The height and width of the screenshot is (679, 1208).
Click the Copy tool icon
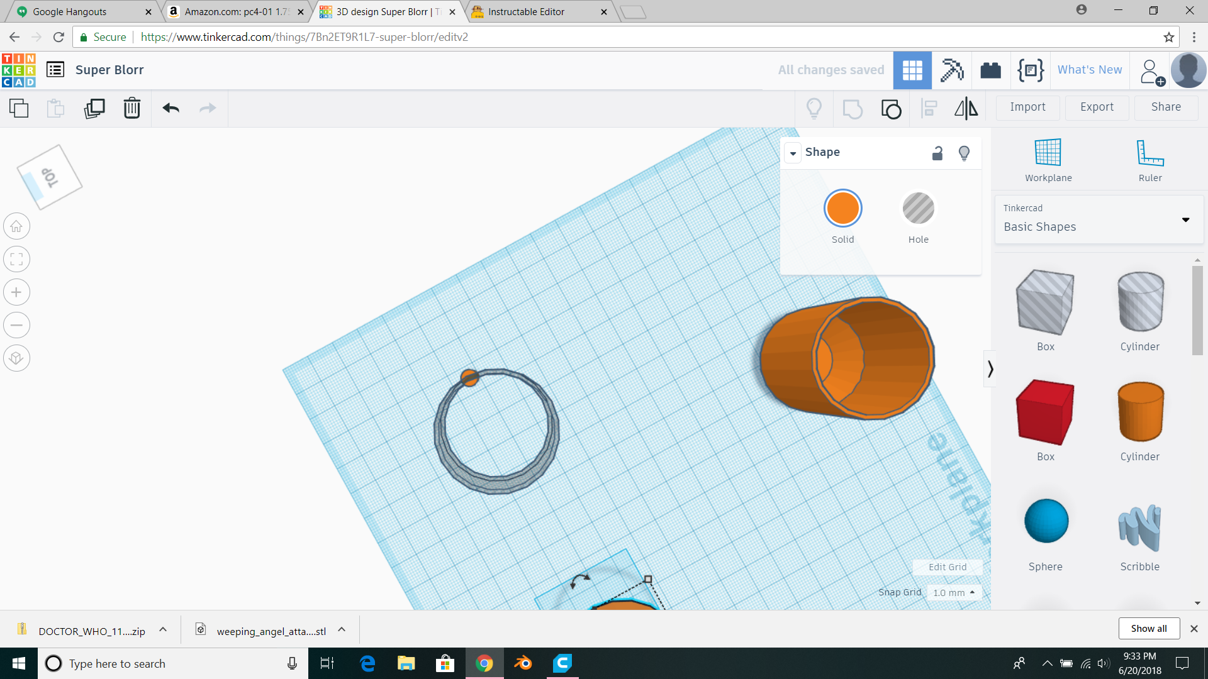[19, 108]
